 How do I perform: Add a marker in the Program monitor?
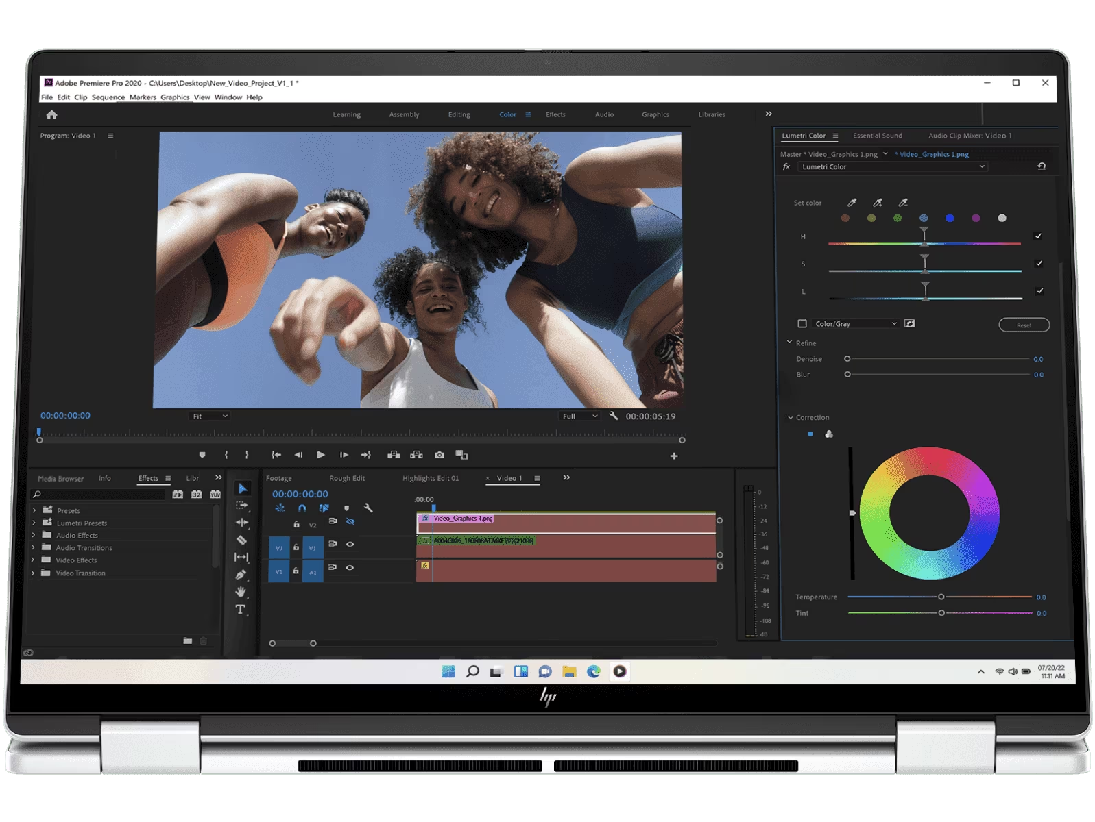(202, 455)
